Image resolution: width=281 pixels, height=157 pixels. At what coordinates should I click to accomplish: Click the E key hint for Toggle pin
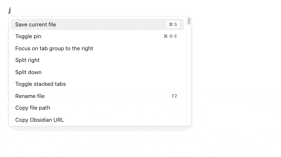tap(176, 36)
